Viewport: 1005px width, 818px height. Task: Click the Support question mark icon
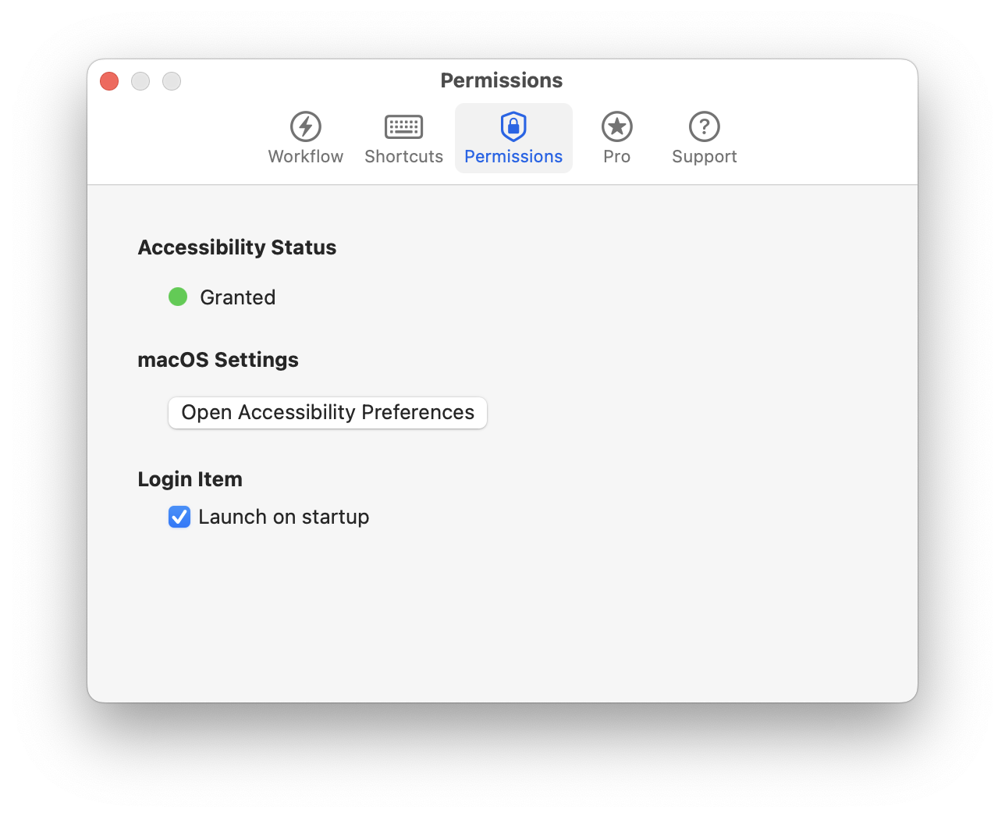tap(704, 126)
